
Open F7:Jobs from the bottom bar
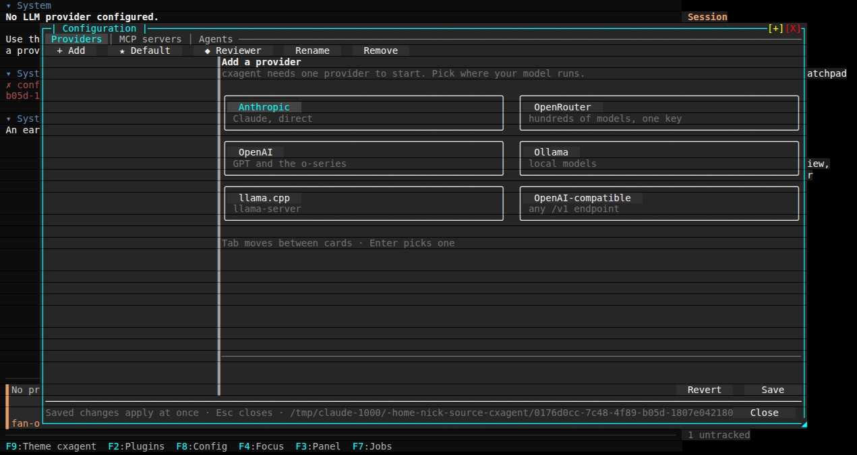(x=372, y=446)
